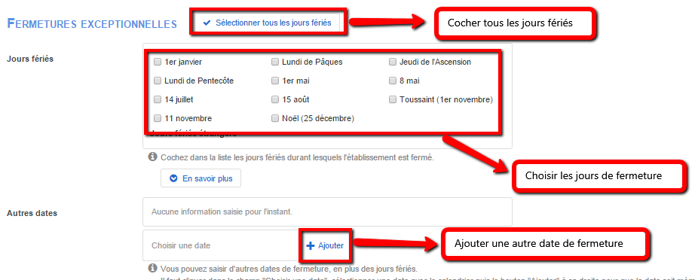Expand the En savoir plus section
Image resolution: width=695 pixels, height=280 pixels.
tap(201, 178)
